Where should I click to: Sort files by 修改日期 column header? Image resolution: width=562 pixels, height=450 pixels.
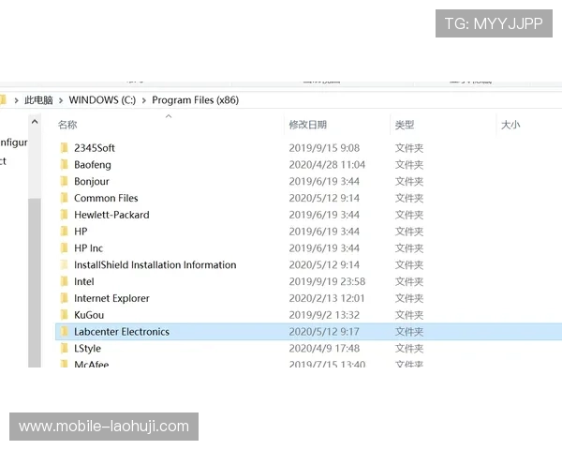pyautogui.click(x=307, y=125)
